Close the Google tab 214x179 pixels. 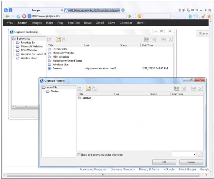click(62, 10)
